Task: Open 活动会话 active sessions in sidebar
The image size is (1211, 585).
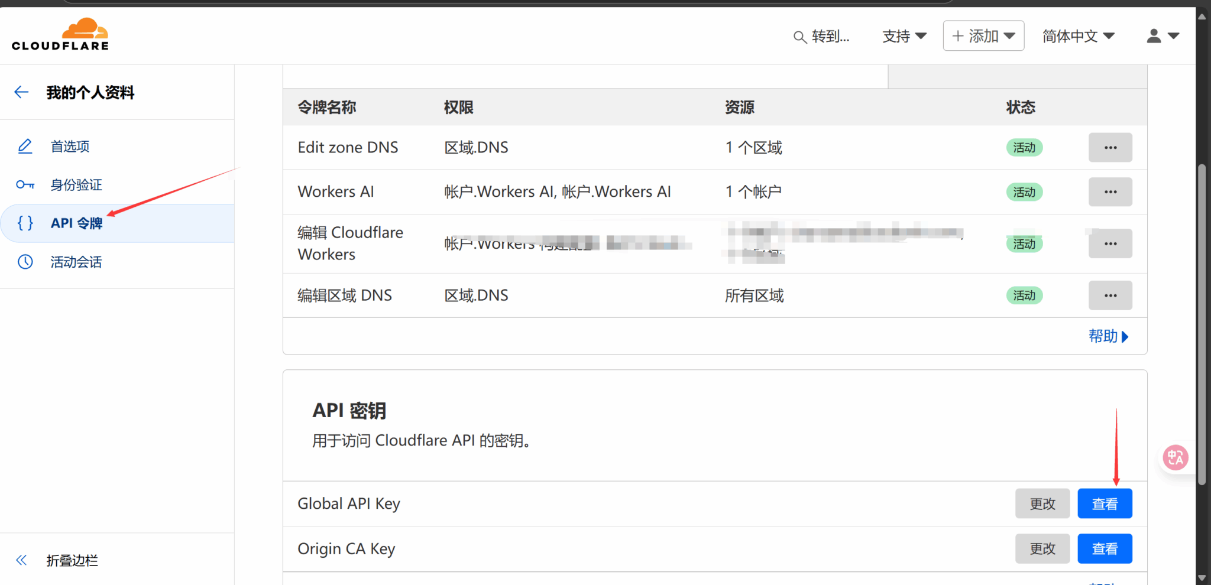Action: (76, 262)
